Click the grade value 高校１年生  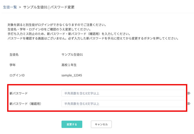69,65
